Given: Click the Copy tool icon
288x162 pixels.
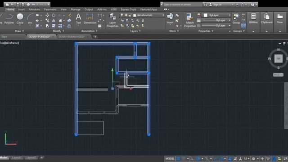Looking at the screenshot, I should [47, 21].
